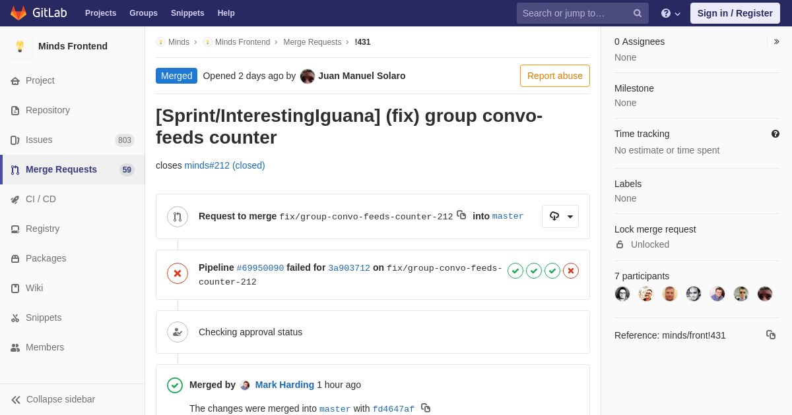Click fourth participant avatar

[694, 294]
